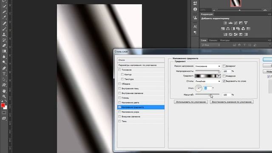
Task: Select the History Brush tool
Action: click(x=4, y=40)
